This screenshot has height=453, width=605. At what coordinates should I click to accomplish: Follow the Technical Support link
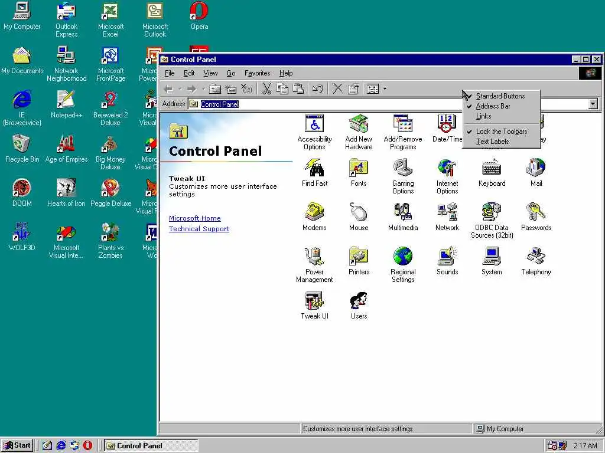coord(199,229)
